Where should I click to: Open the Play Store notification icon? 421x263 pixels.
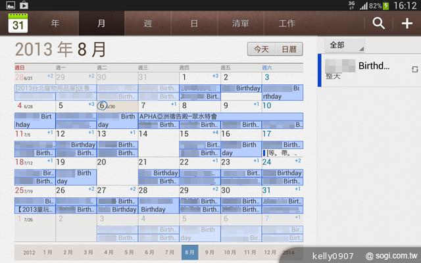pos(24,5)
